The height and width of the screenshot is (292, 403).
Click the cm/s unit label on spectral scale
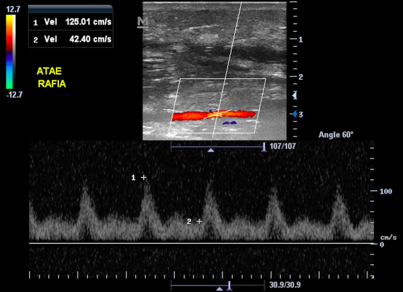(x=389, y=237)
